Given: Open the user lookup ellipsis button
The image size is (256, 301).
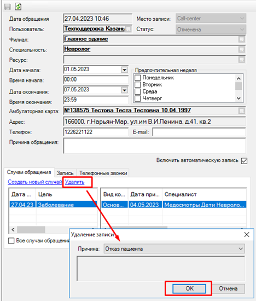Looking at the screenshot, I should tap(129, 29).
